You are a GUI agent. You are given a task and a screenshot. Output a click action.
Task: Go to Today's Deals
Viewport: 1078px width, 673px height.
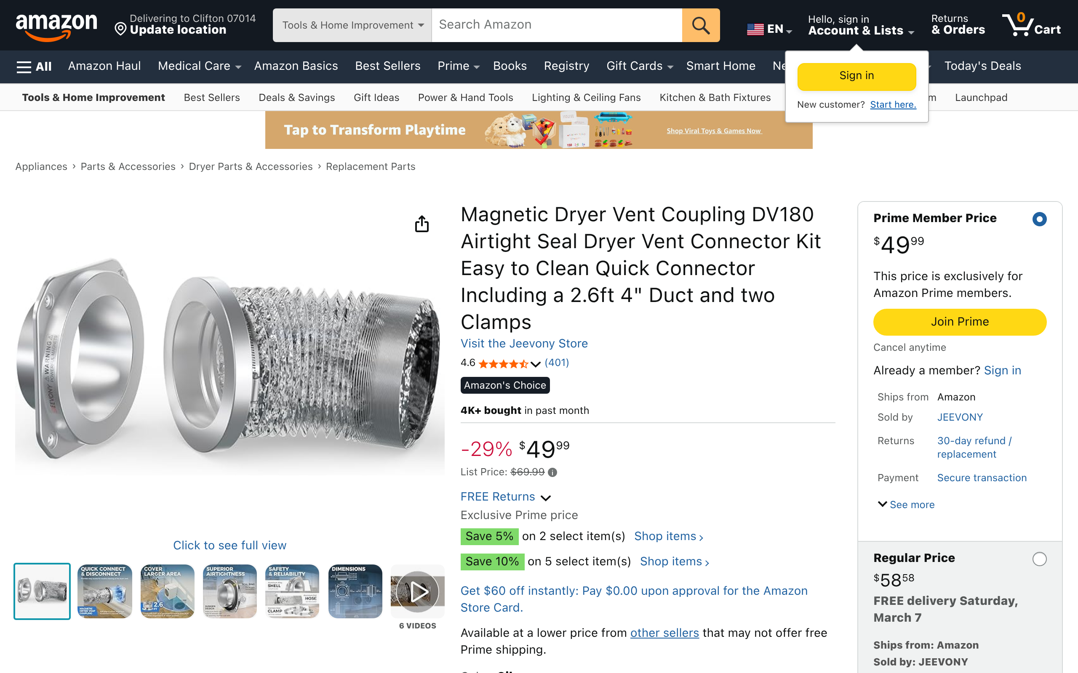point(982,66)
